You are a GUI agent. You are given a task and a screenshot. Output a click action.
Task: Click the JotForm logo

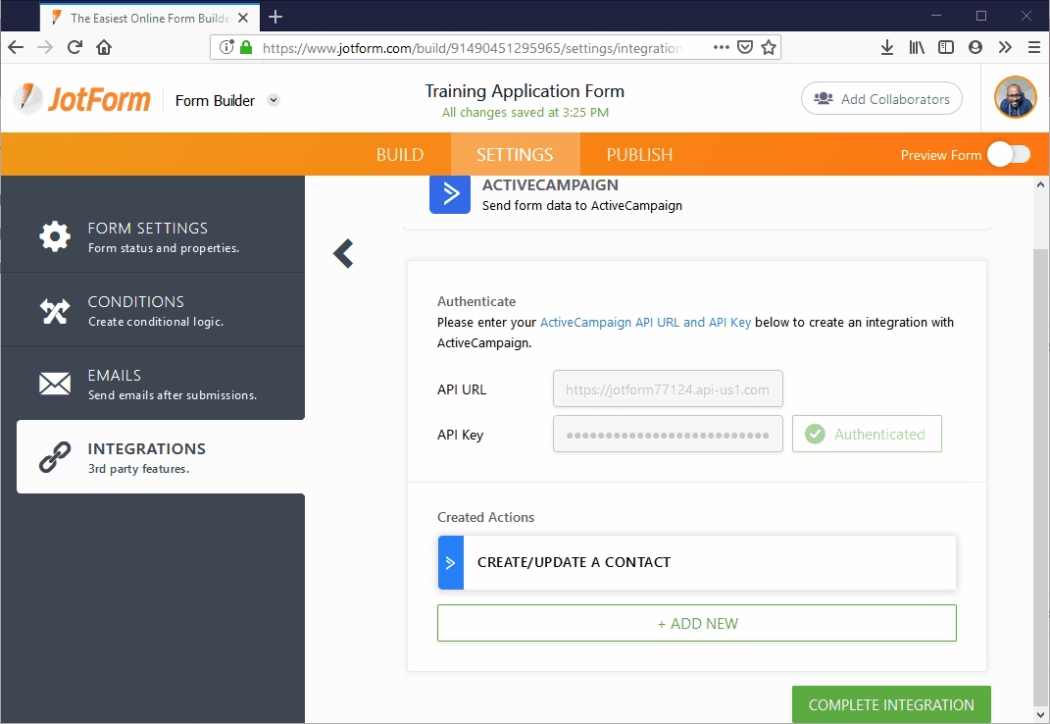tap(82, 99)
